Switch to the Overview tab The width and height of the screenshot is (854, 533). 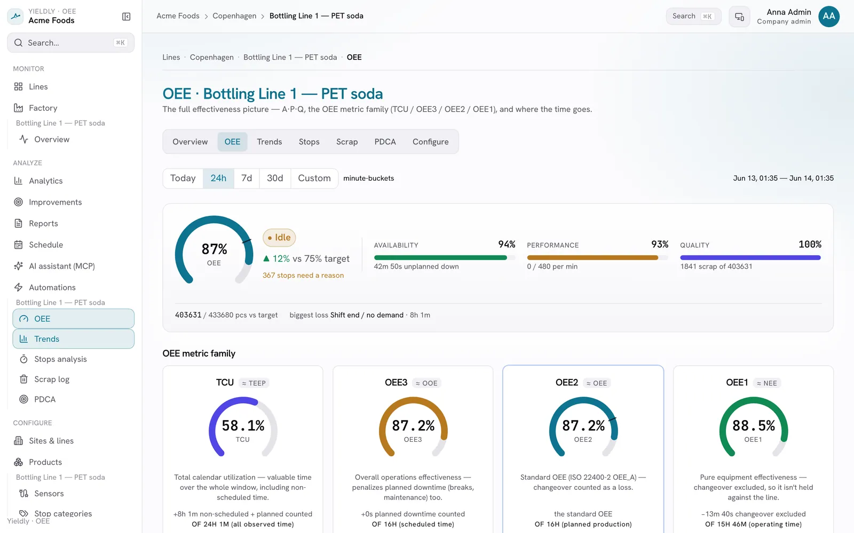190,142
